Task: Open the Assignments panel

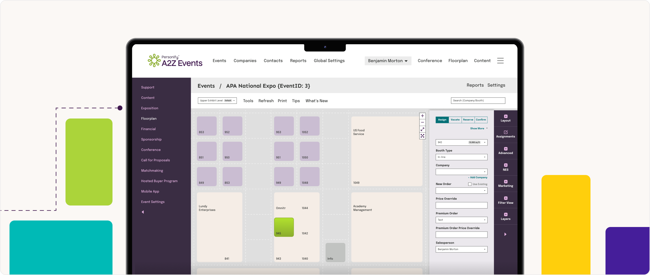Action: coord(505,134)
